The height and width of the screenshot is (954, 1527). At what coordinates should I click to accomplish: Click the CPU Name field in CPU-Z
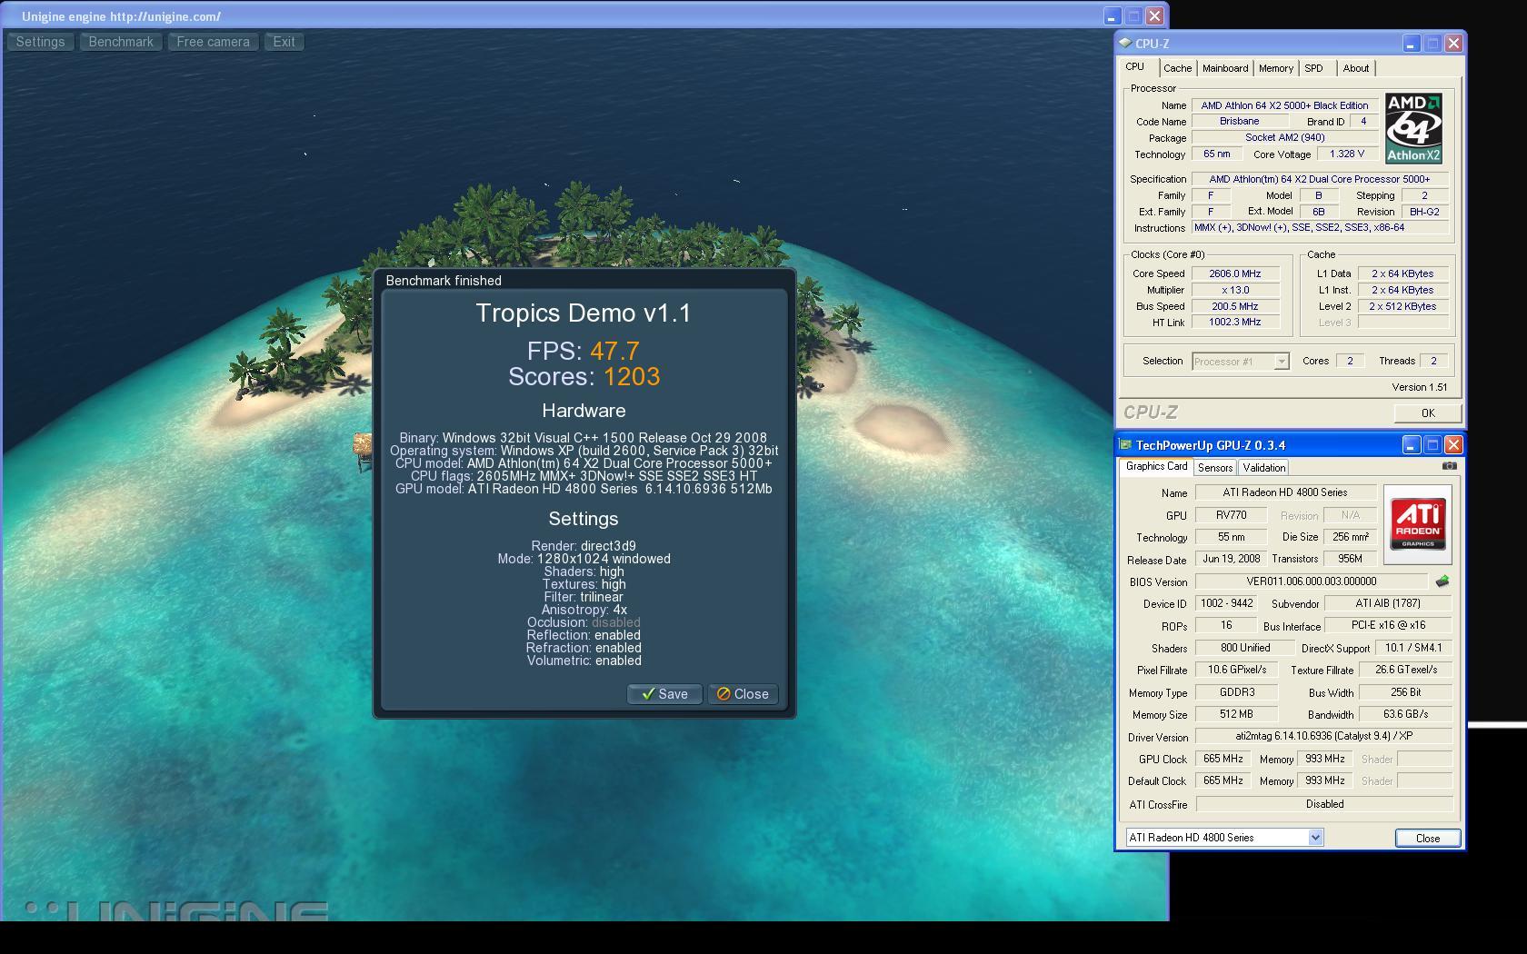coord(1284,105)
